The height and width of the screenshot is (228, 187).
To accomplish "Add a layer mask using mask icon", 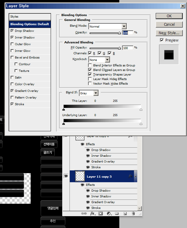I will tap(100, 213).
